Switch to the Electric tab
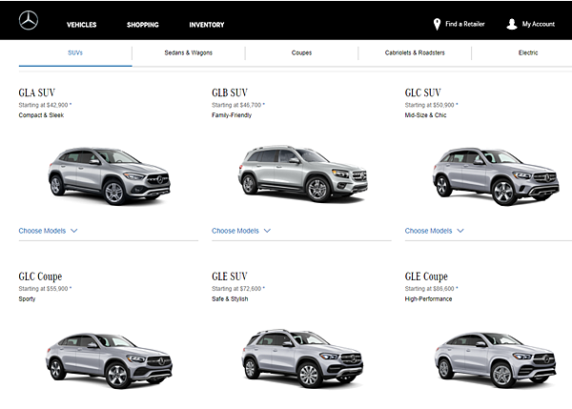 point(528,52)
